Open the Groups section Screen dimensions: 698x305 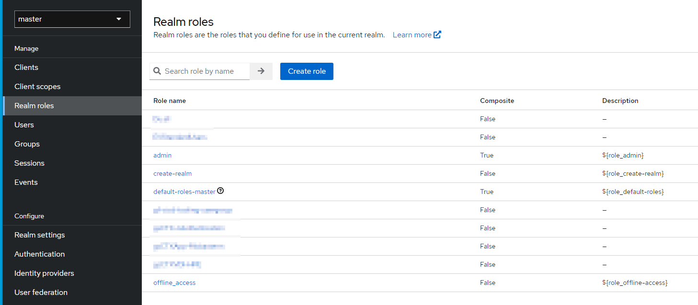(x=27, y=144)
